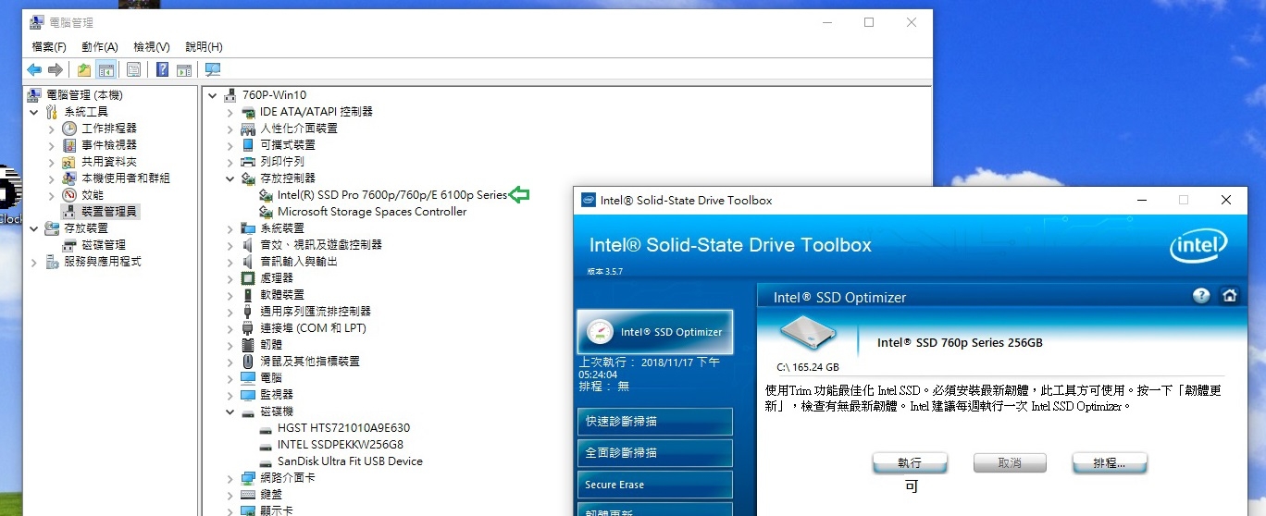Image resolution: width=1266 pixels, height=516 pixels.
Task: Click 快速診斷掃描 quick diagnostic scan button
Action: click(x=655, y=422)
